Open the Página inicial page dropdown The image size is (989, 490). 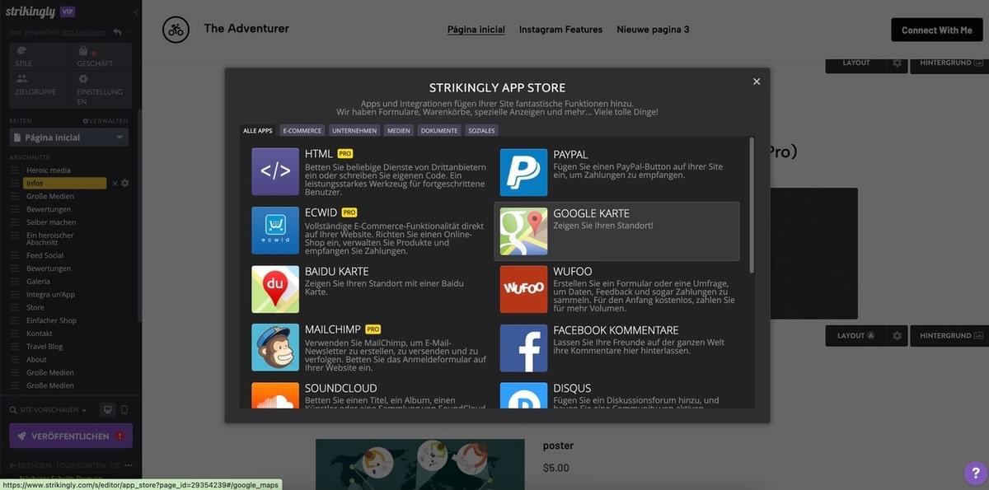68,138
